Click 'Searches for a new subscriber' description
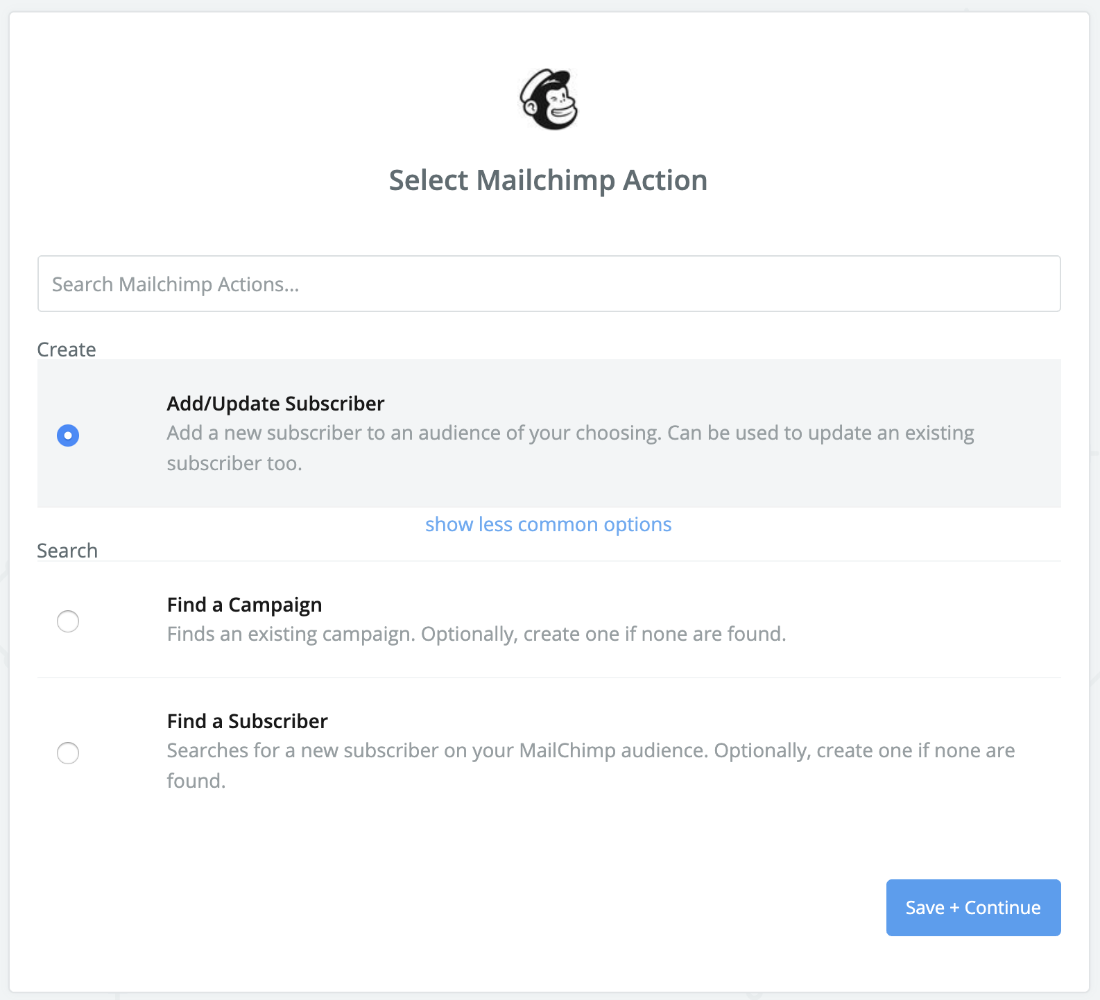The image size is (1100, 1000). click(591, 766)
